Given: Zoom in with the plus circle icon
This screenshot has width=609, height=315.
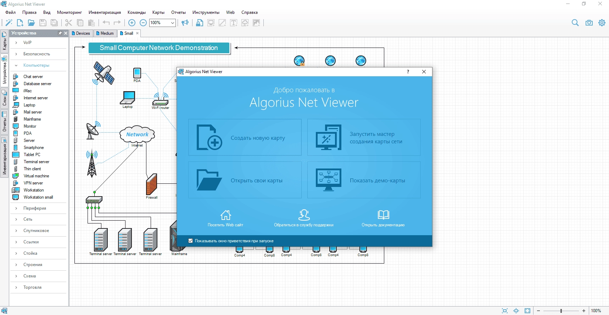Looking at the screenshot, I should [132, 23].
